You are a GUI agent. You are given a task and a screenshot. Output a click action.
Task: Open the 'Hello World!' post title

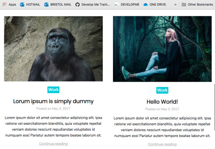[162, 102]
